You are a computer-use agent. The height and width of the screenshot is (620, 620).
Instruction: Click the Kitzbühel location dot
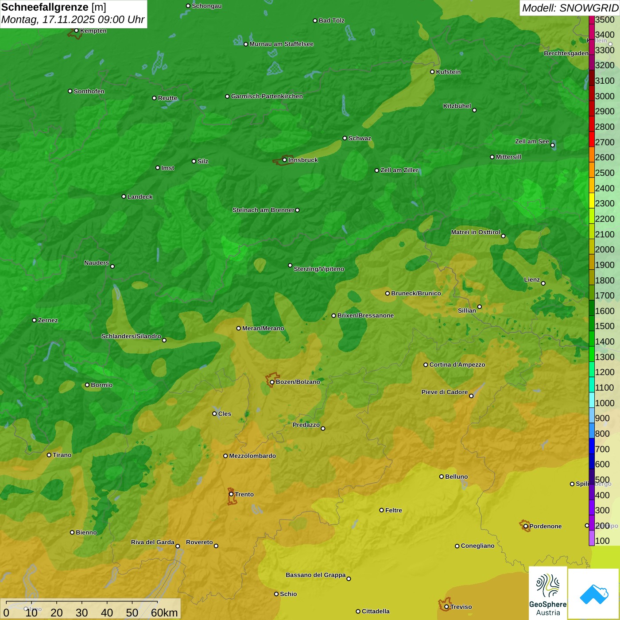474,110
